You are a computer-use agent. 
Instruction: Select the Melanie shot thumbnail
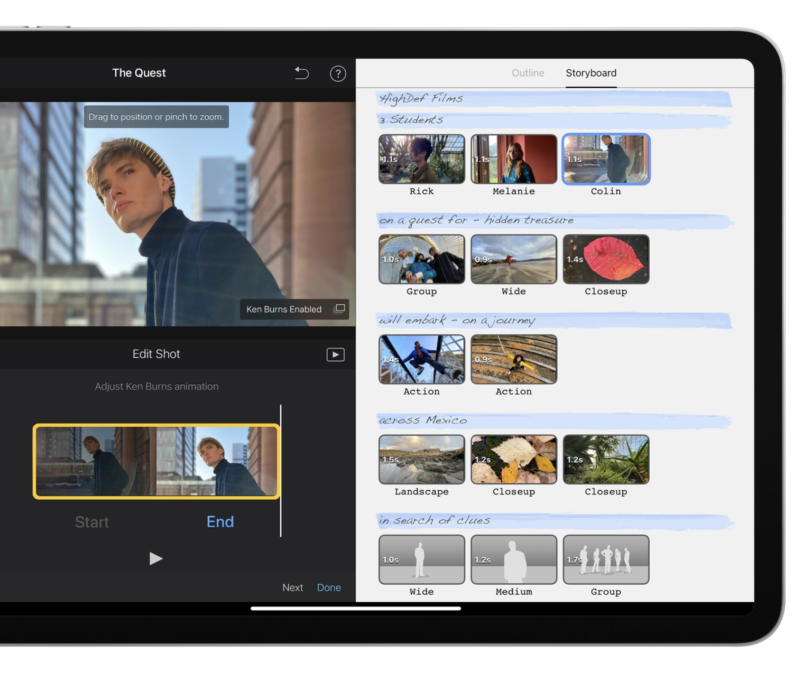(513, 159)
